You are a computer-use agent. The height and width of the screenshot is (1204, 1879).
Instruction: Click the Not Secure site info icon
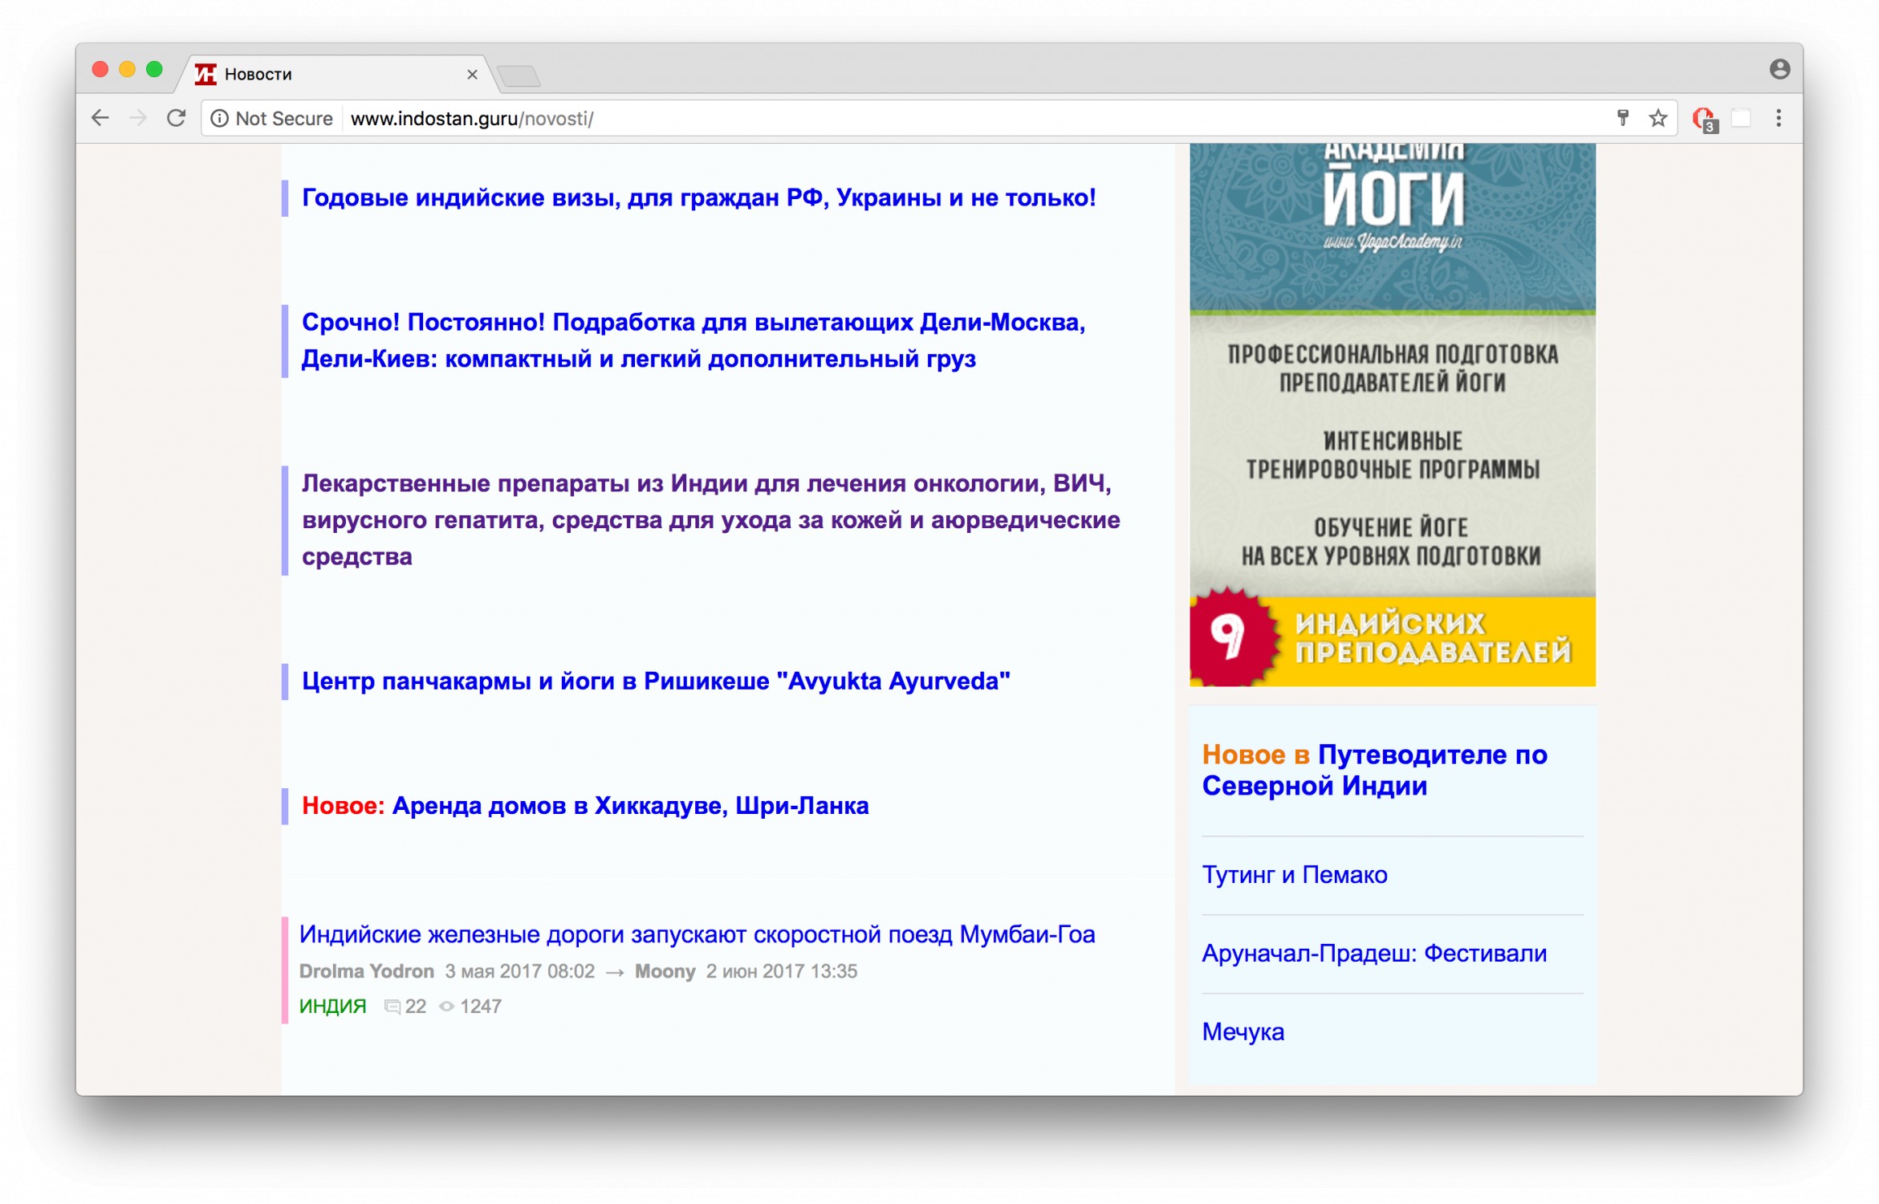coord(219,119)
